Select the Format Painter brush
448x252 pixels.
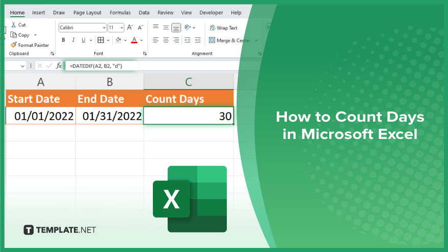click(13, 45)
